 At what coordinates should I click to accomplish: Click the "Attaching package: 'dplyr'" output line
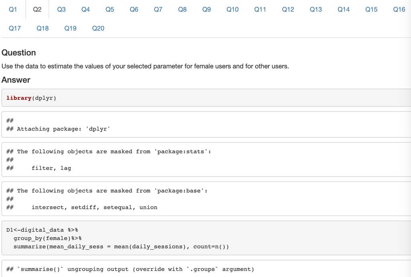coord(58,129)
